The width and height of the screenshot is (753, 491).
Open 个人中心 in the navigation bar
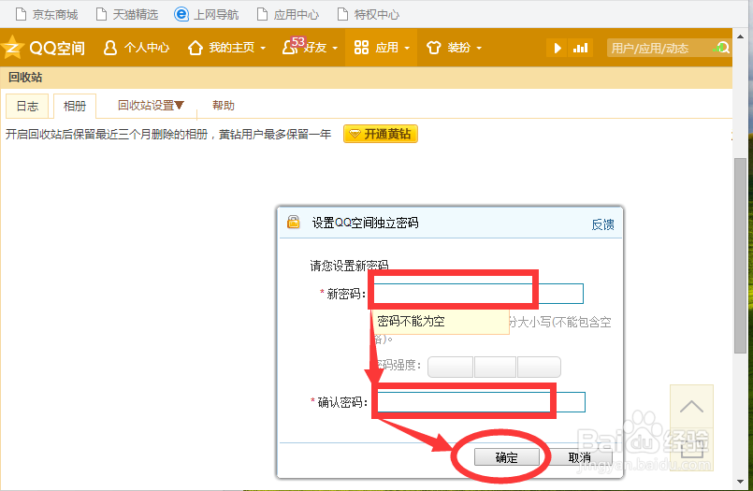tap(137, 48)
